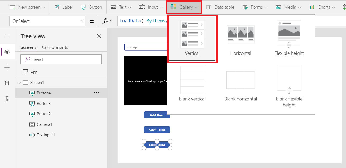Open the Data sources cylinder icon
This screenshot has height=168, width=346.
click(x=7, y=83)
